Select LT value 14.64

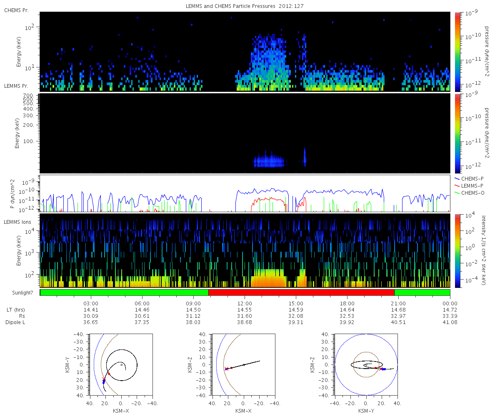click(347, 310)
